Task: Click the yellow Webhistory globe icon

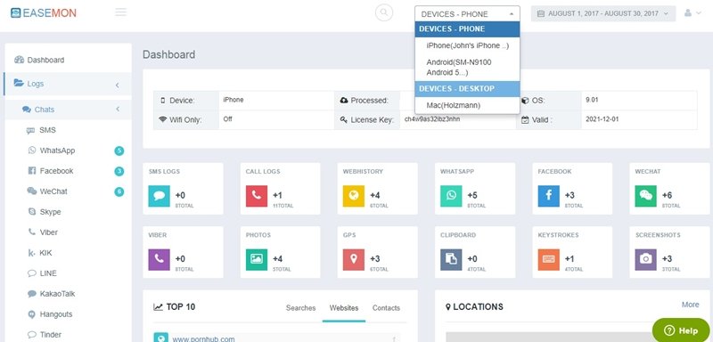Action: [x=354, y=196]
